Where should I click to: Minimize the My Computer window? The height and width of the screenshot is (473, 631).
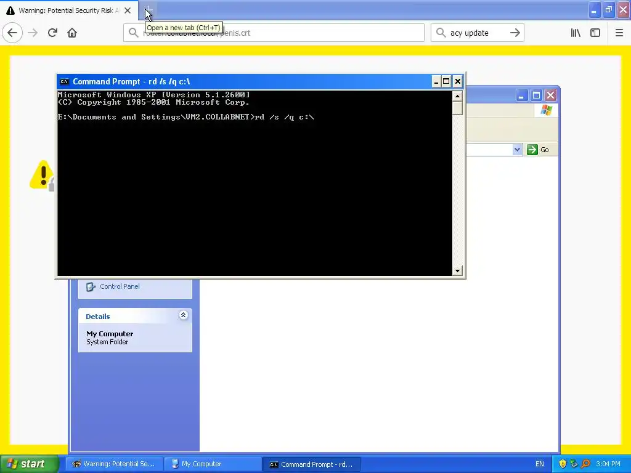click(x=521, y=95)
